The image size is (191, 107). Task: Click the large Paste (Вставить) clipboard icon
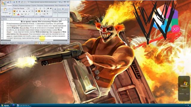pos(5,10)
